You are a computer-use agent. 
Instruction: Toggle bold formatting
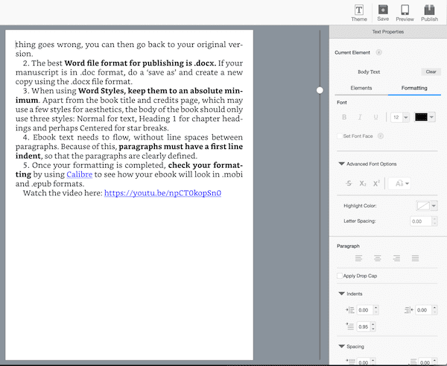click(x=344, y=117)
